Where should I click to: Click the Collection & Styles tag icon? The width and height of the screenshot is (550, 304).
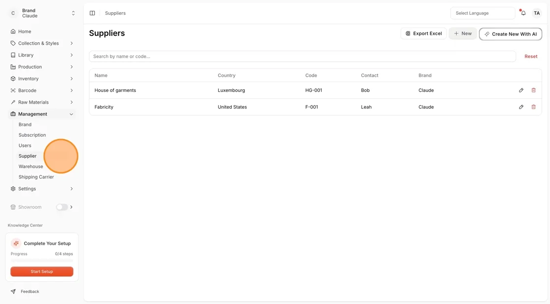(x=13, y=44)
